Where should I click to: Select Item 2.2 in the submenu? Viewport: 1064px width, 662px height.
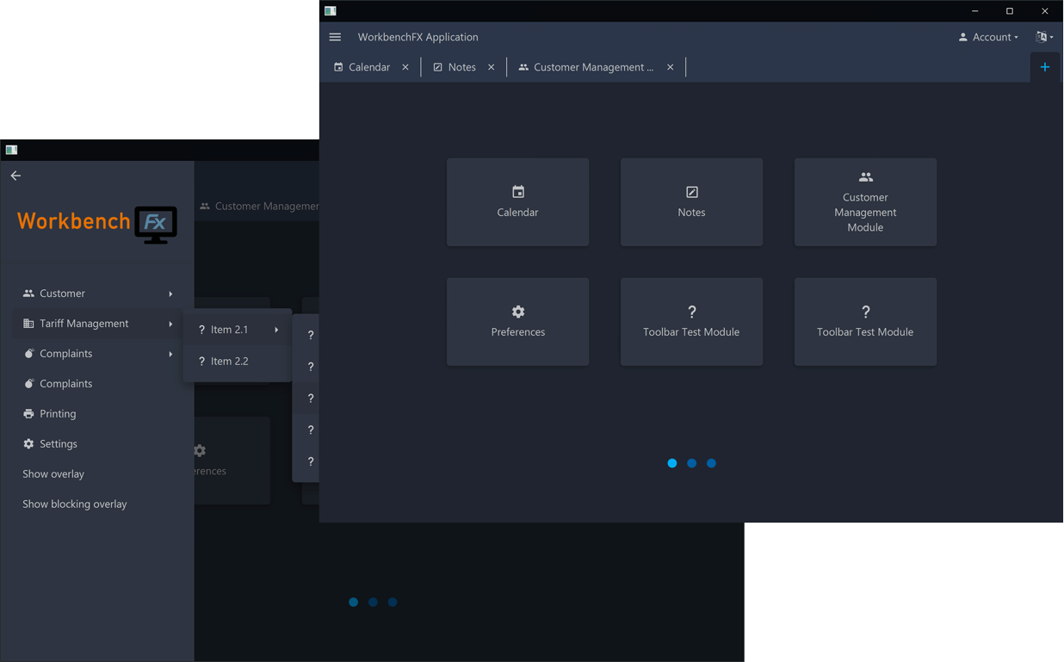click(x=229, y=361)
